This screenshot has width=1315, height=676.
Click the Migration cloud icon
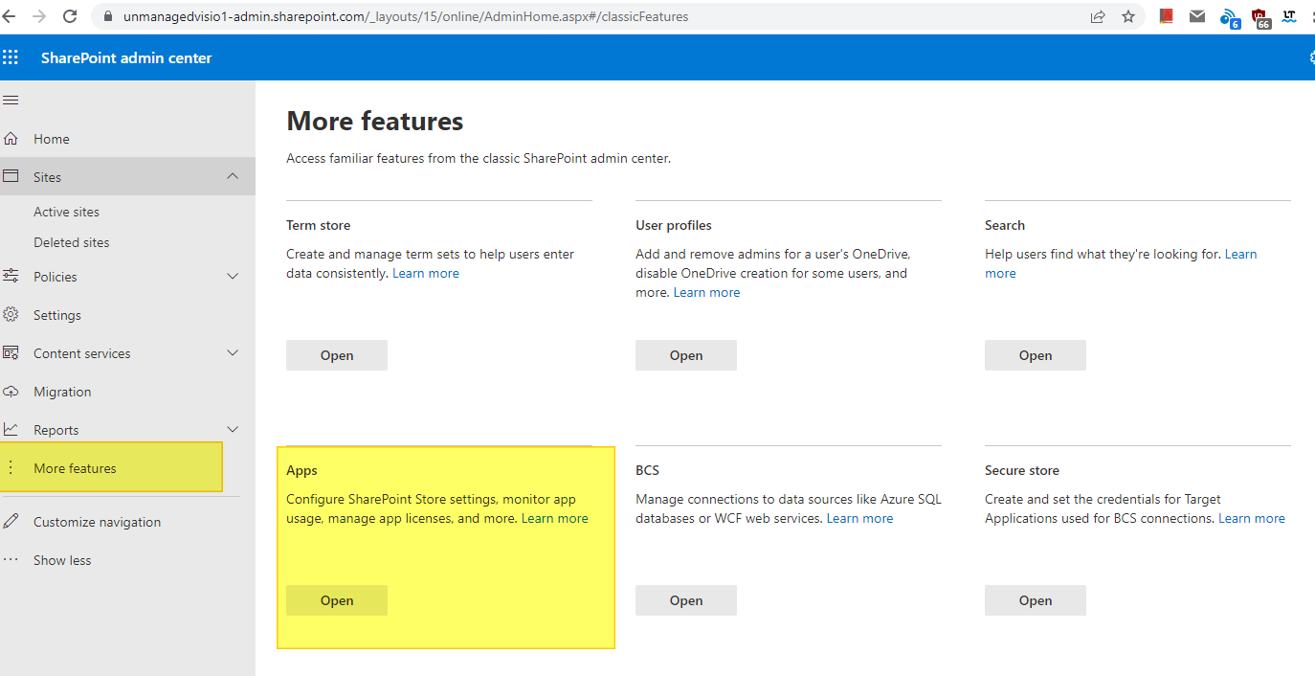(11, 392)
